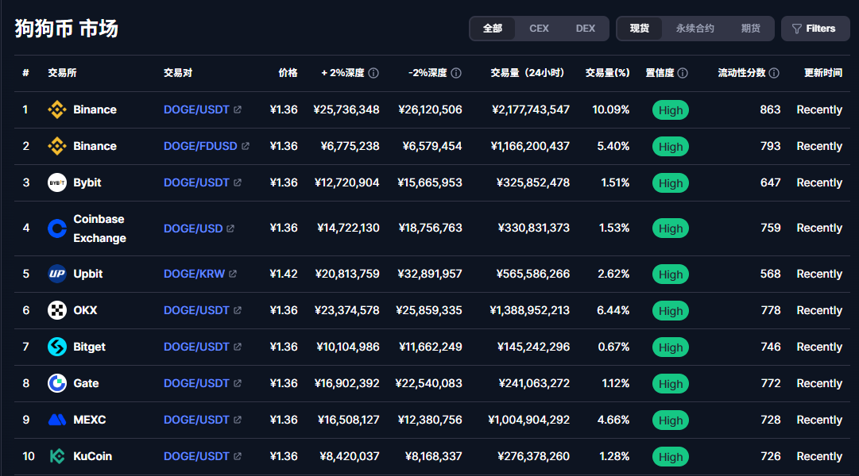Click info icon next to 流动性分数 header
859x476 pixels.
pyautogui.click(x=774, y=73)
